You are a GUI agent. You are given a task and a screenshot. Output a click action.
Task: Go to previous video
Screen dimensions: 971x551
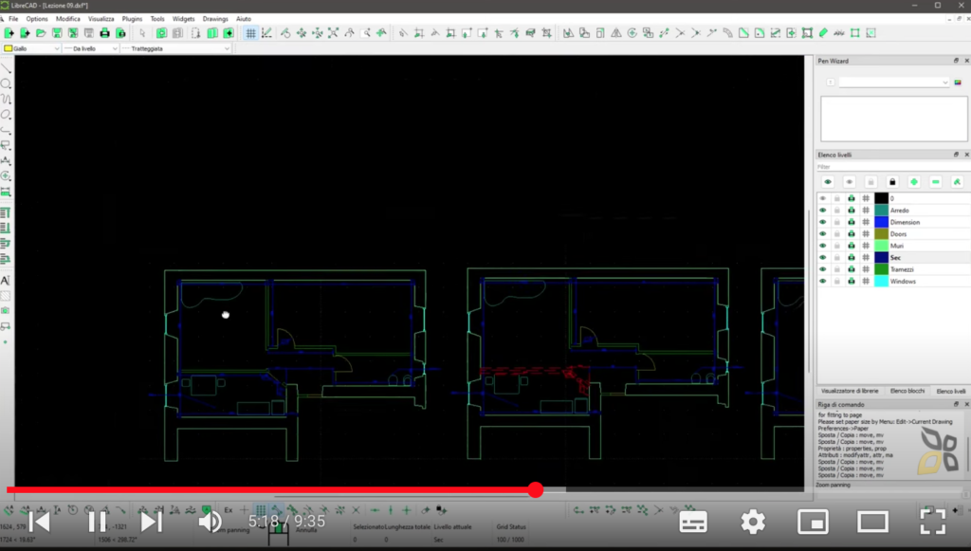(x=40, y=522)
